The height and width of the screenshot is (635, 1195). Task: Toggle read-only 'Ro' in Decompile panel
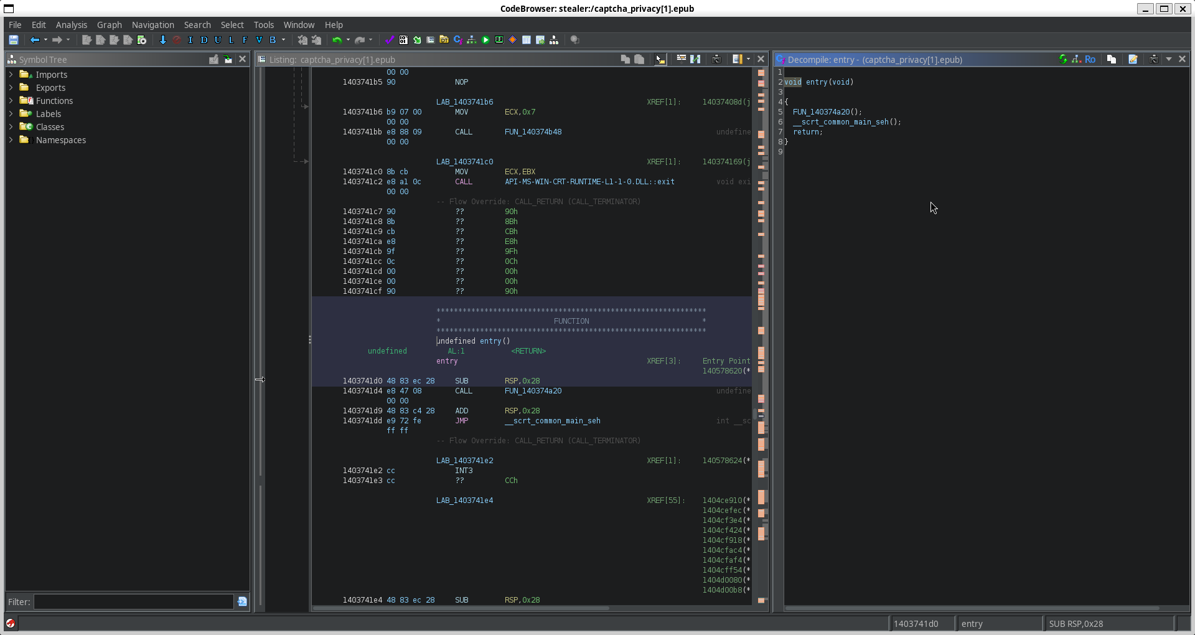coord(1090,59)
